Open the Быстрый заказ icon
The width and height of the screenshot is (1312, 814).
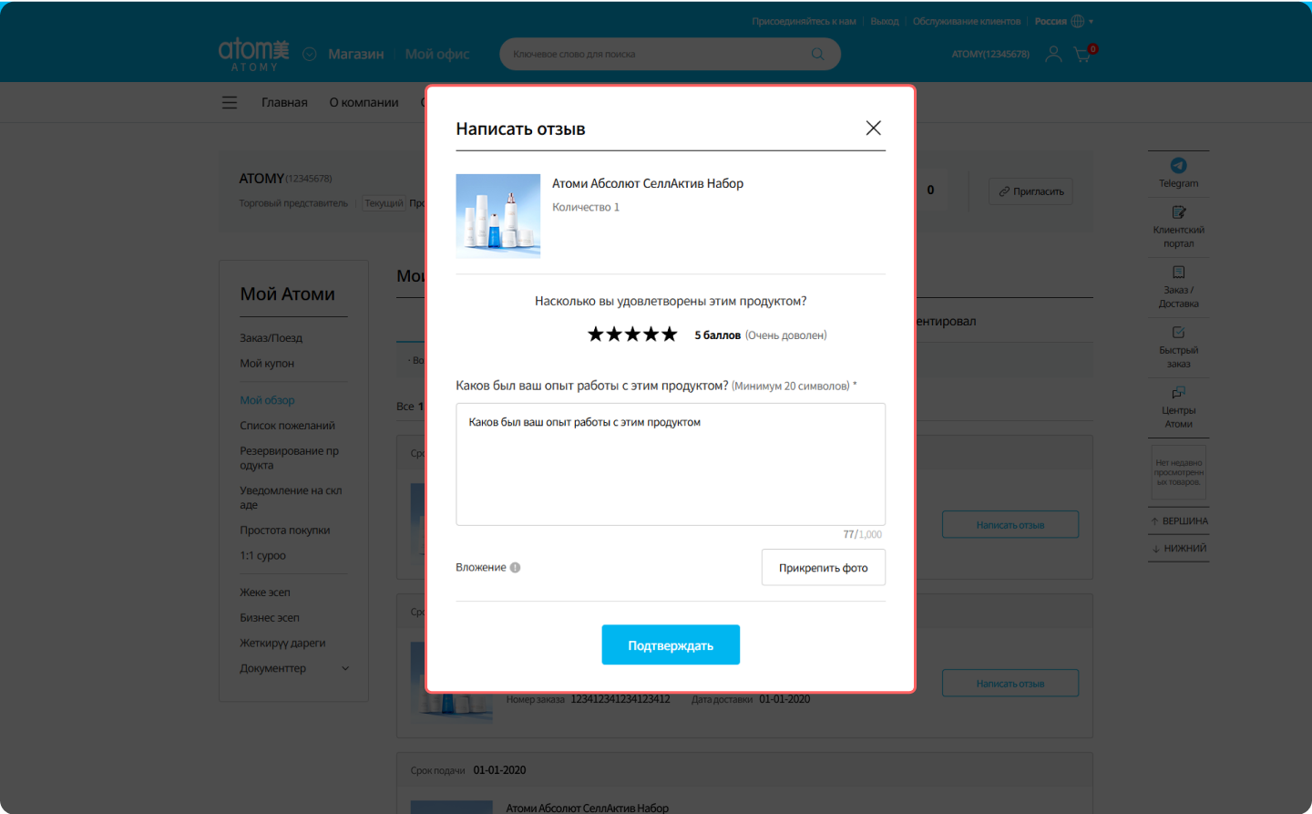(1178, 333)
